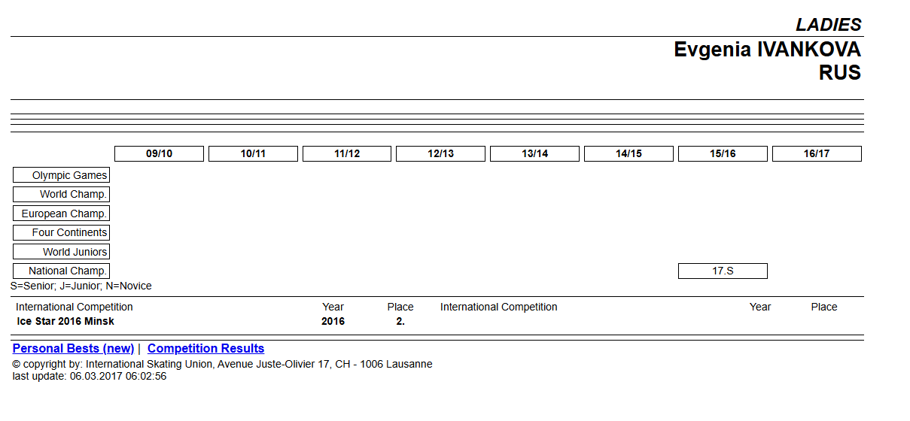Click the 2016 year value
Screen dimensions: 910x421
click(x=333, y=322)
